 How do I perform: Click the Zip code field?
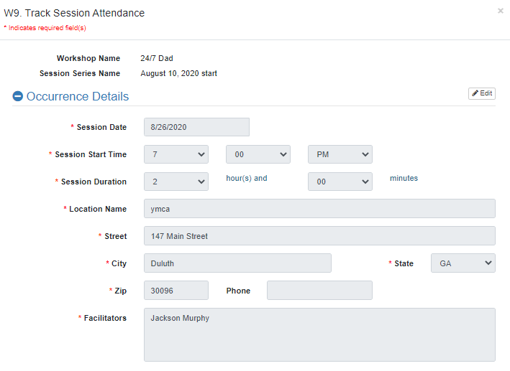click(x=176, y=291)
